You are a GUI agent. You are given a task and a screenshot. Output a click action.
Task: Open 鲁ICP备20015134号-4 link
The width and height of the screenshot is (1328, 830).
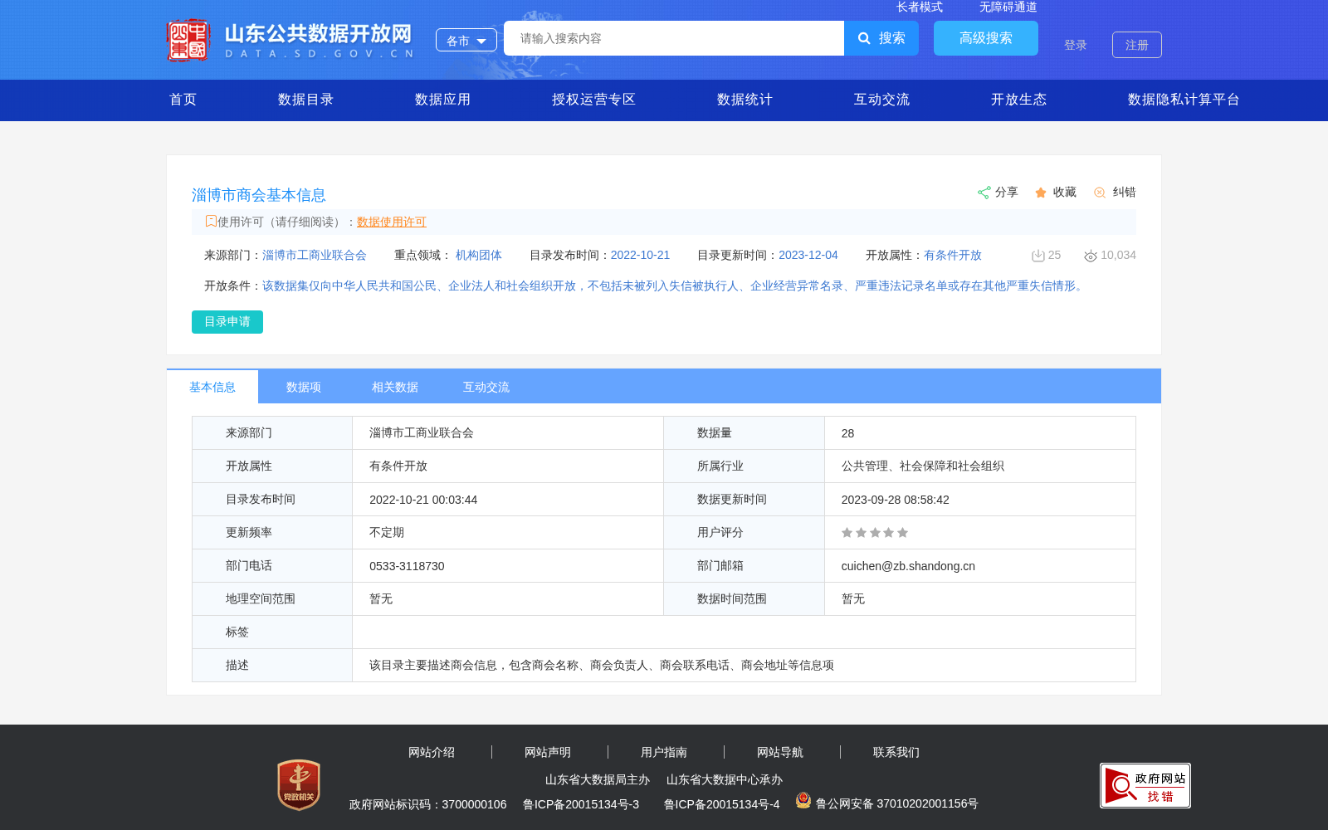tap(722, 804)
